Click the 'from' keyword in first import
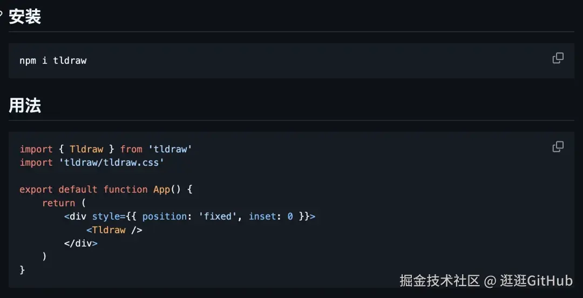This screenshot has width=583, height=298. pyautogui.click(x=131, y=149)
